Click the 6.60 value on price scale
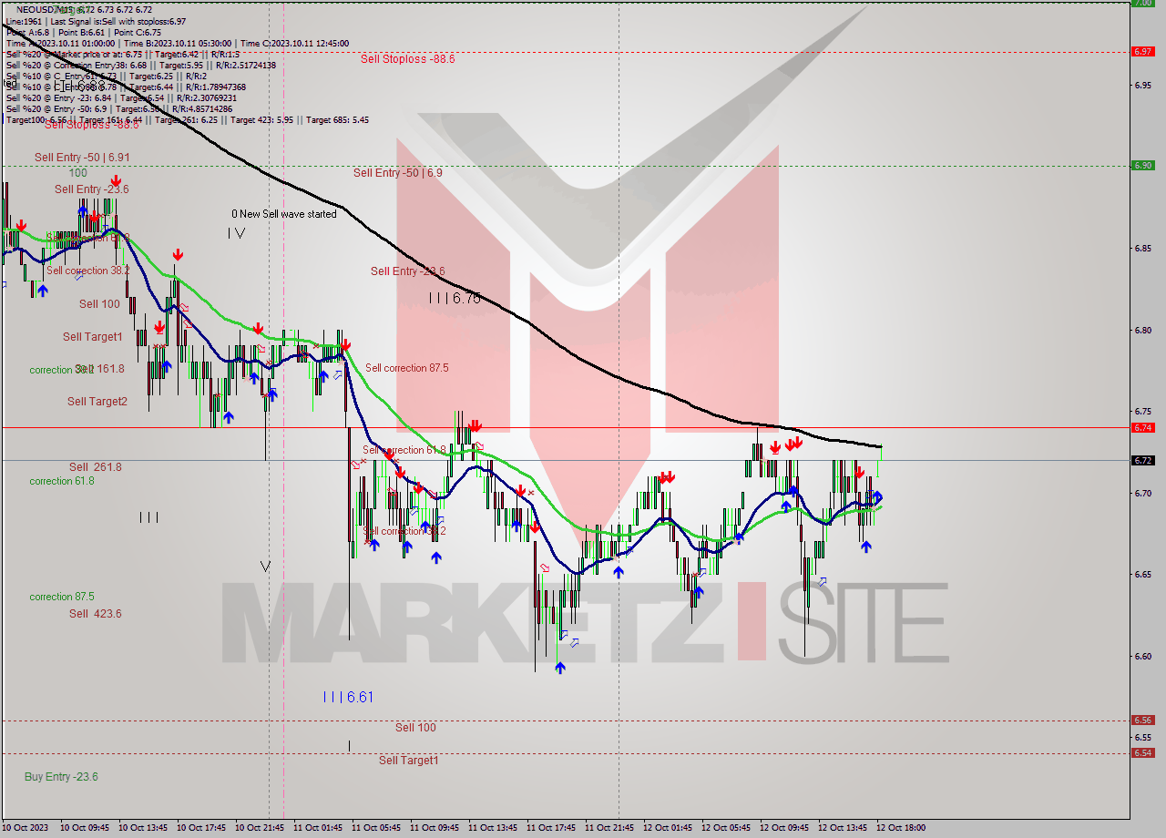This screenshot has height=838, width=1166. pos(1142,657)
